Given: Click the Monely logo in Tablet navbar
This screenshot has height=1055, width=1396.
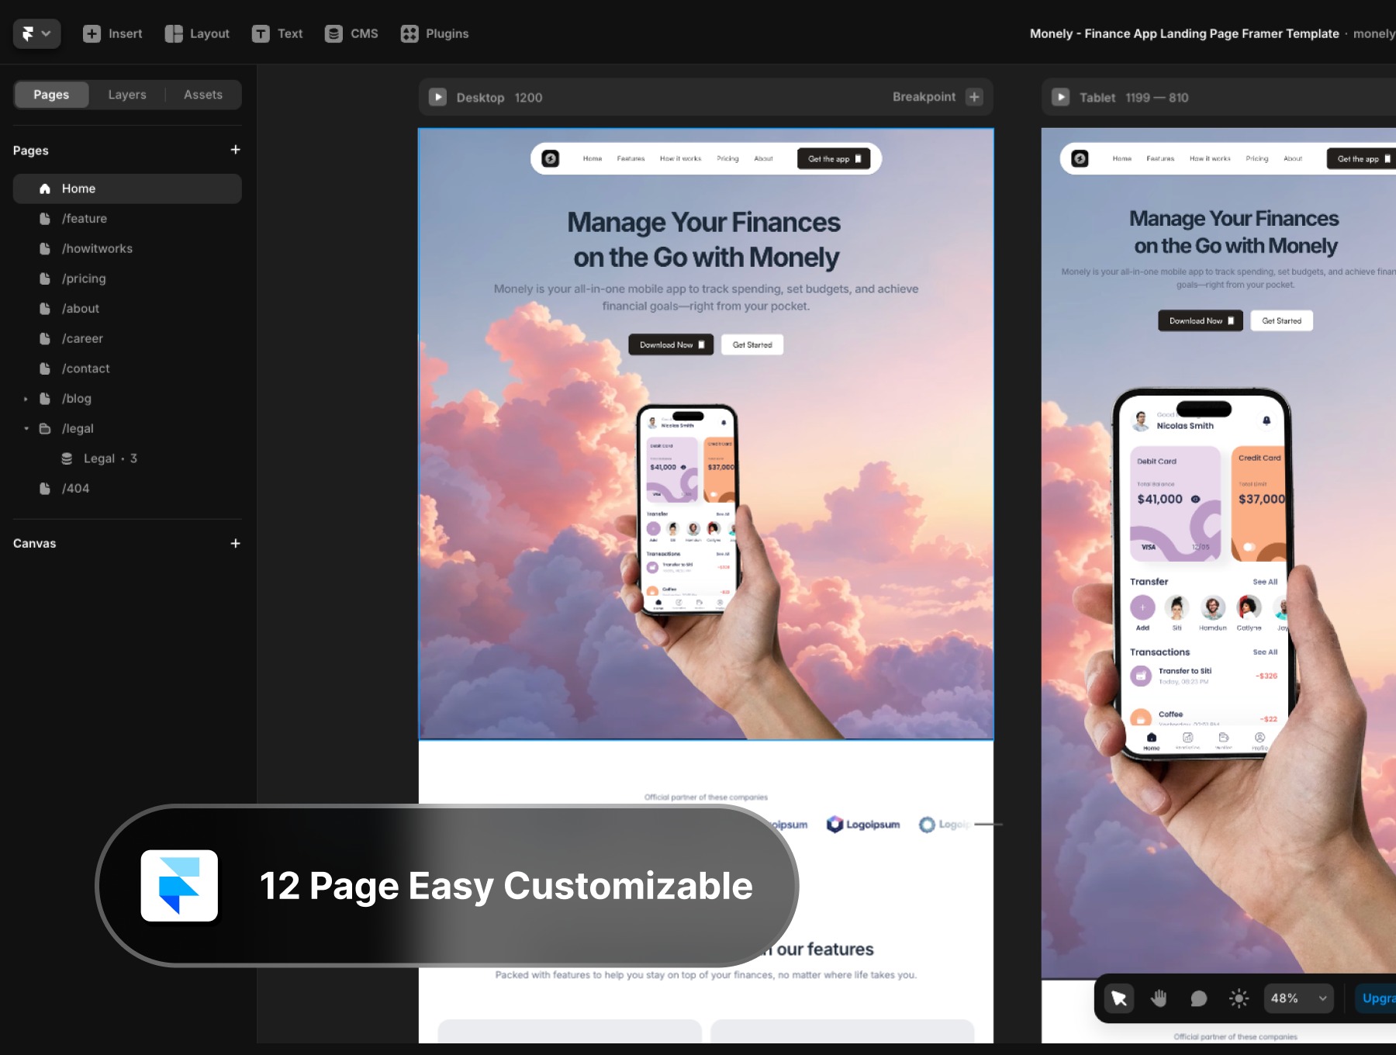Looking at the screenshot, I should point(1080,158).
